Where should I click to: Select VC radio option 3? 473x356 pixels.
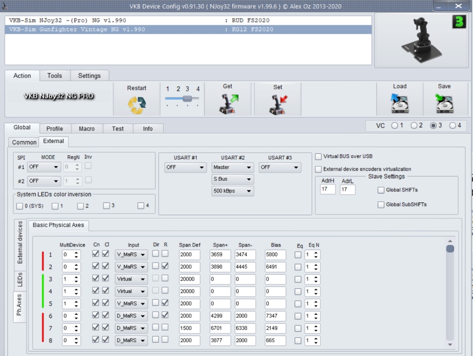(433, 125)
